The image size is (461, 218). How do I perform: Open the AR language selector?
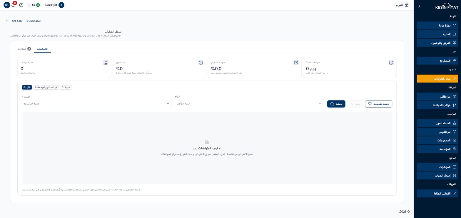pos(34,5)
